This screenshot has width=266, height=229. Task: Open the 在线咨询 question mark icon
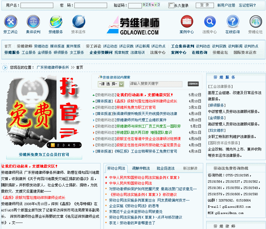point(233,22)
